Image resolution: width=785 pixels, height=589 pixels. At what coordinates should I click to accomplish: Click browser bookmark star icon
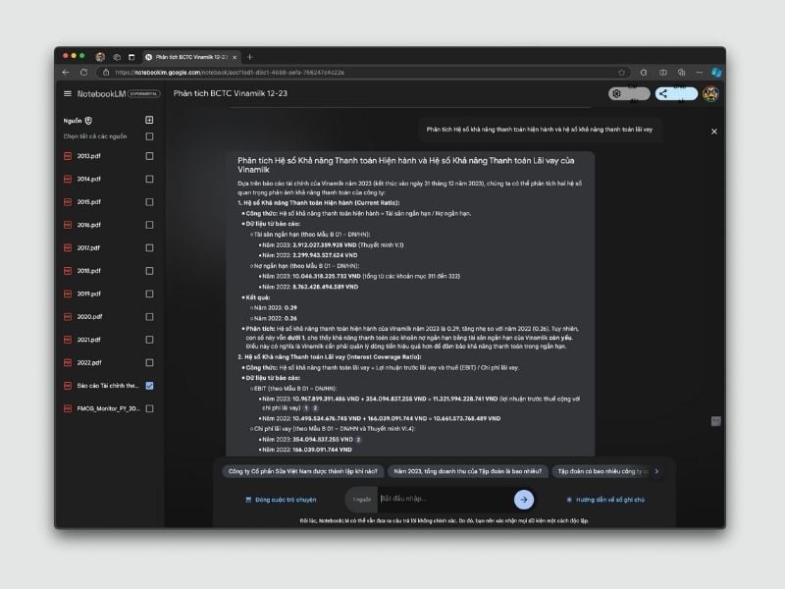pyautogui.click(x=621, y=72)
